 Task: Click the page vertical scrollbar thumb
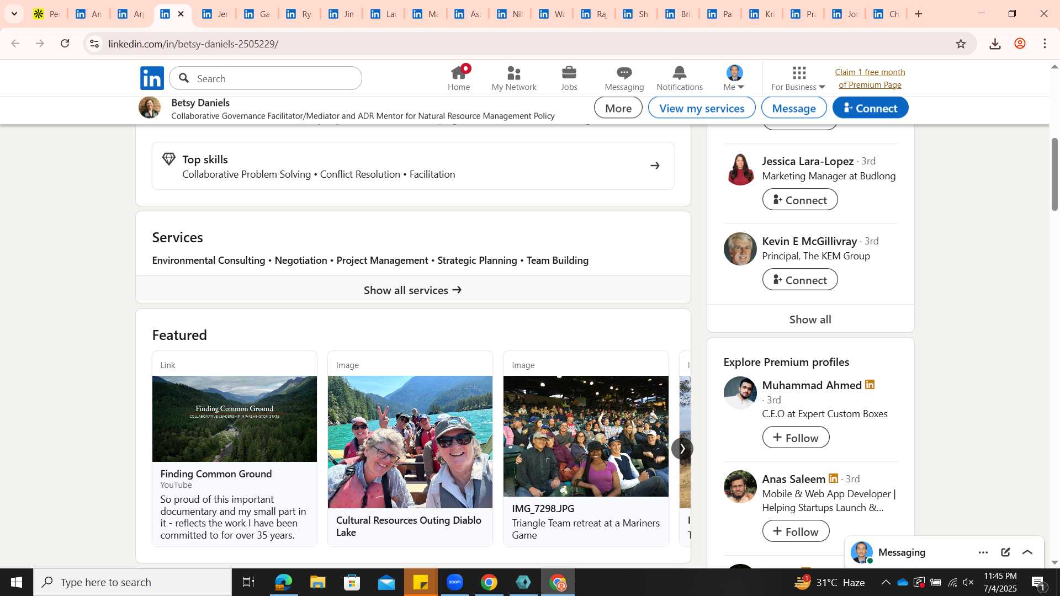point(1054,174)
